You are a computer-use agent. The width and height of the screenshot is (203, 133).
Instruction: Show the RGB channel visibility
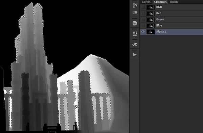(143, 7)
